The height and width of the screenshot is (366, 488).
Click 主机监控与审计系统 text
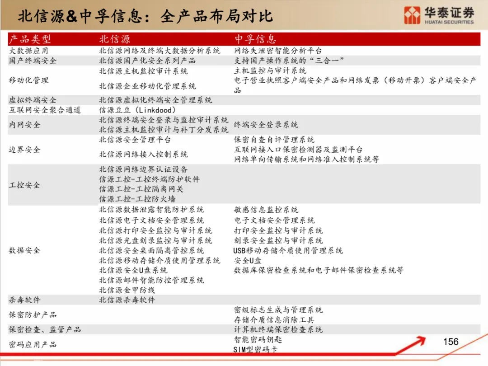(x=270, y=70)
